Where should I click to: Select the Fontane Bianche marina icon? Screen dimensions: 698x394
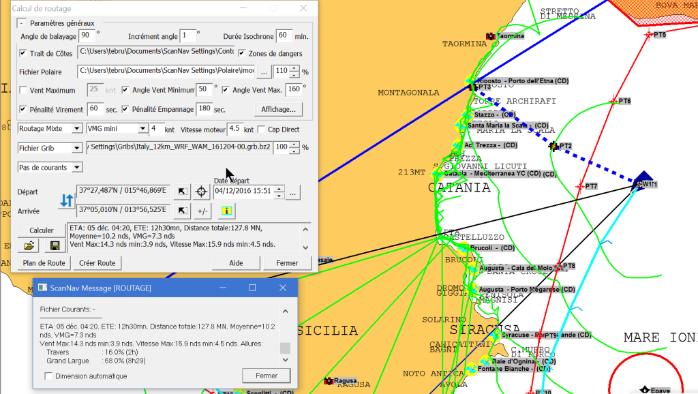471,369
